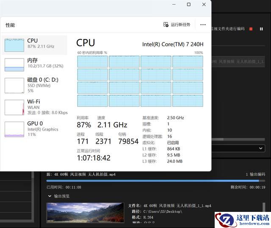Show the GPU 0 Intel Graphics view
Screen dimensions: 271x228
coord(34,129)
